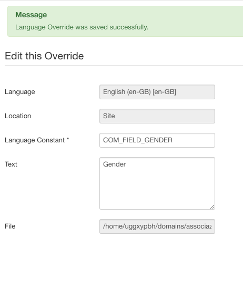Focus the Language Constant input field

[x=157, y=140]
